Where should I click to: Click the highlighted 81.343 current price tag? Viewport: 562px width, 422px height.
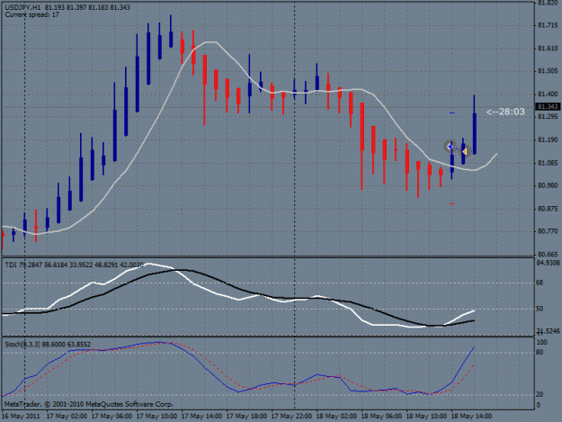click(548, 107)
